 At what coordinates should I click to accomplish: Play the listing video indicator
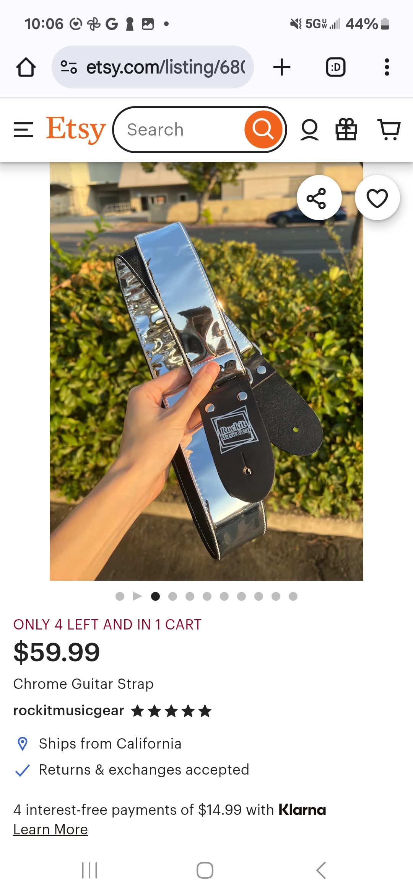[137, 596]
